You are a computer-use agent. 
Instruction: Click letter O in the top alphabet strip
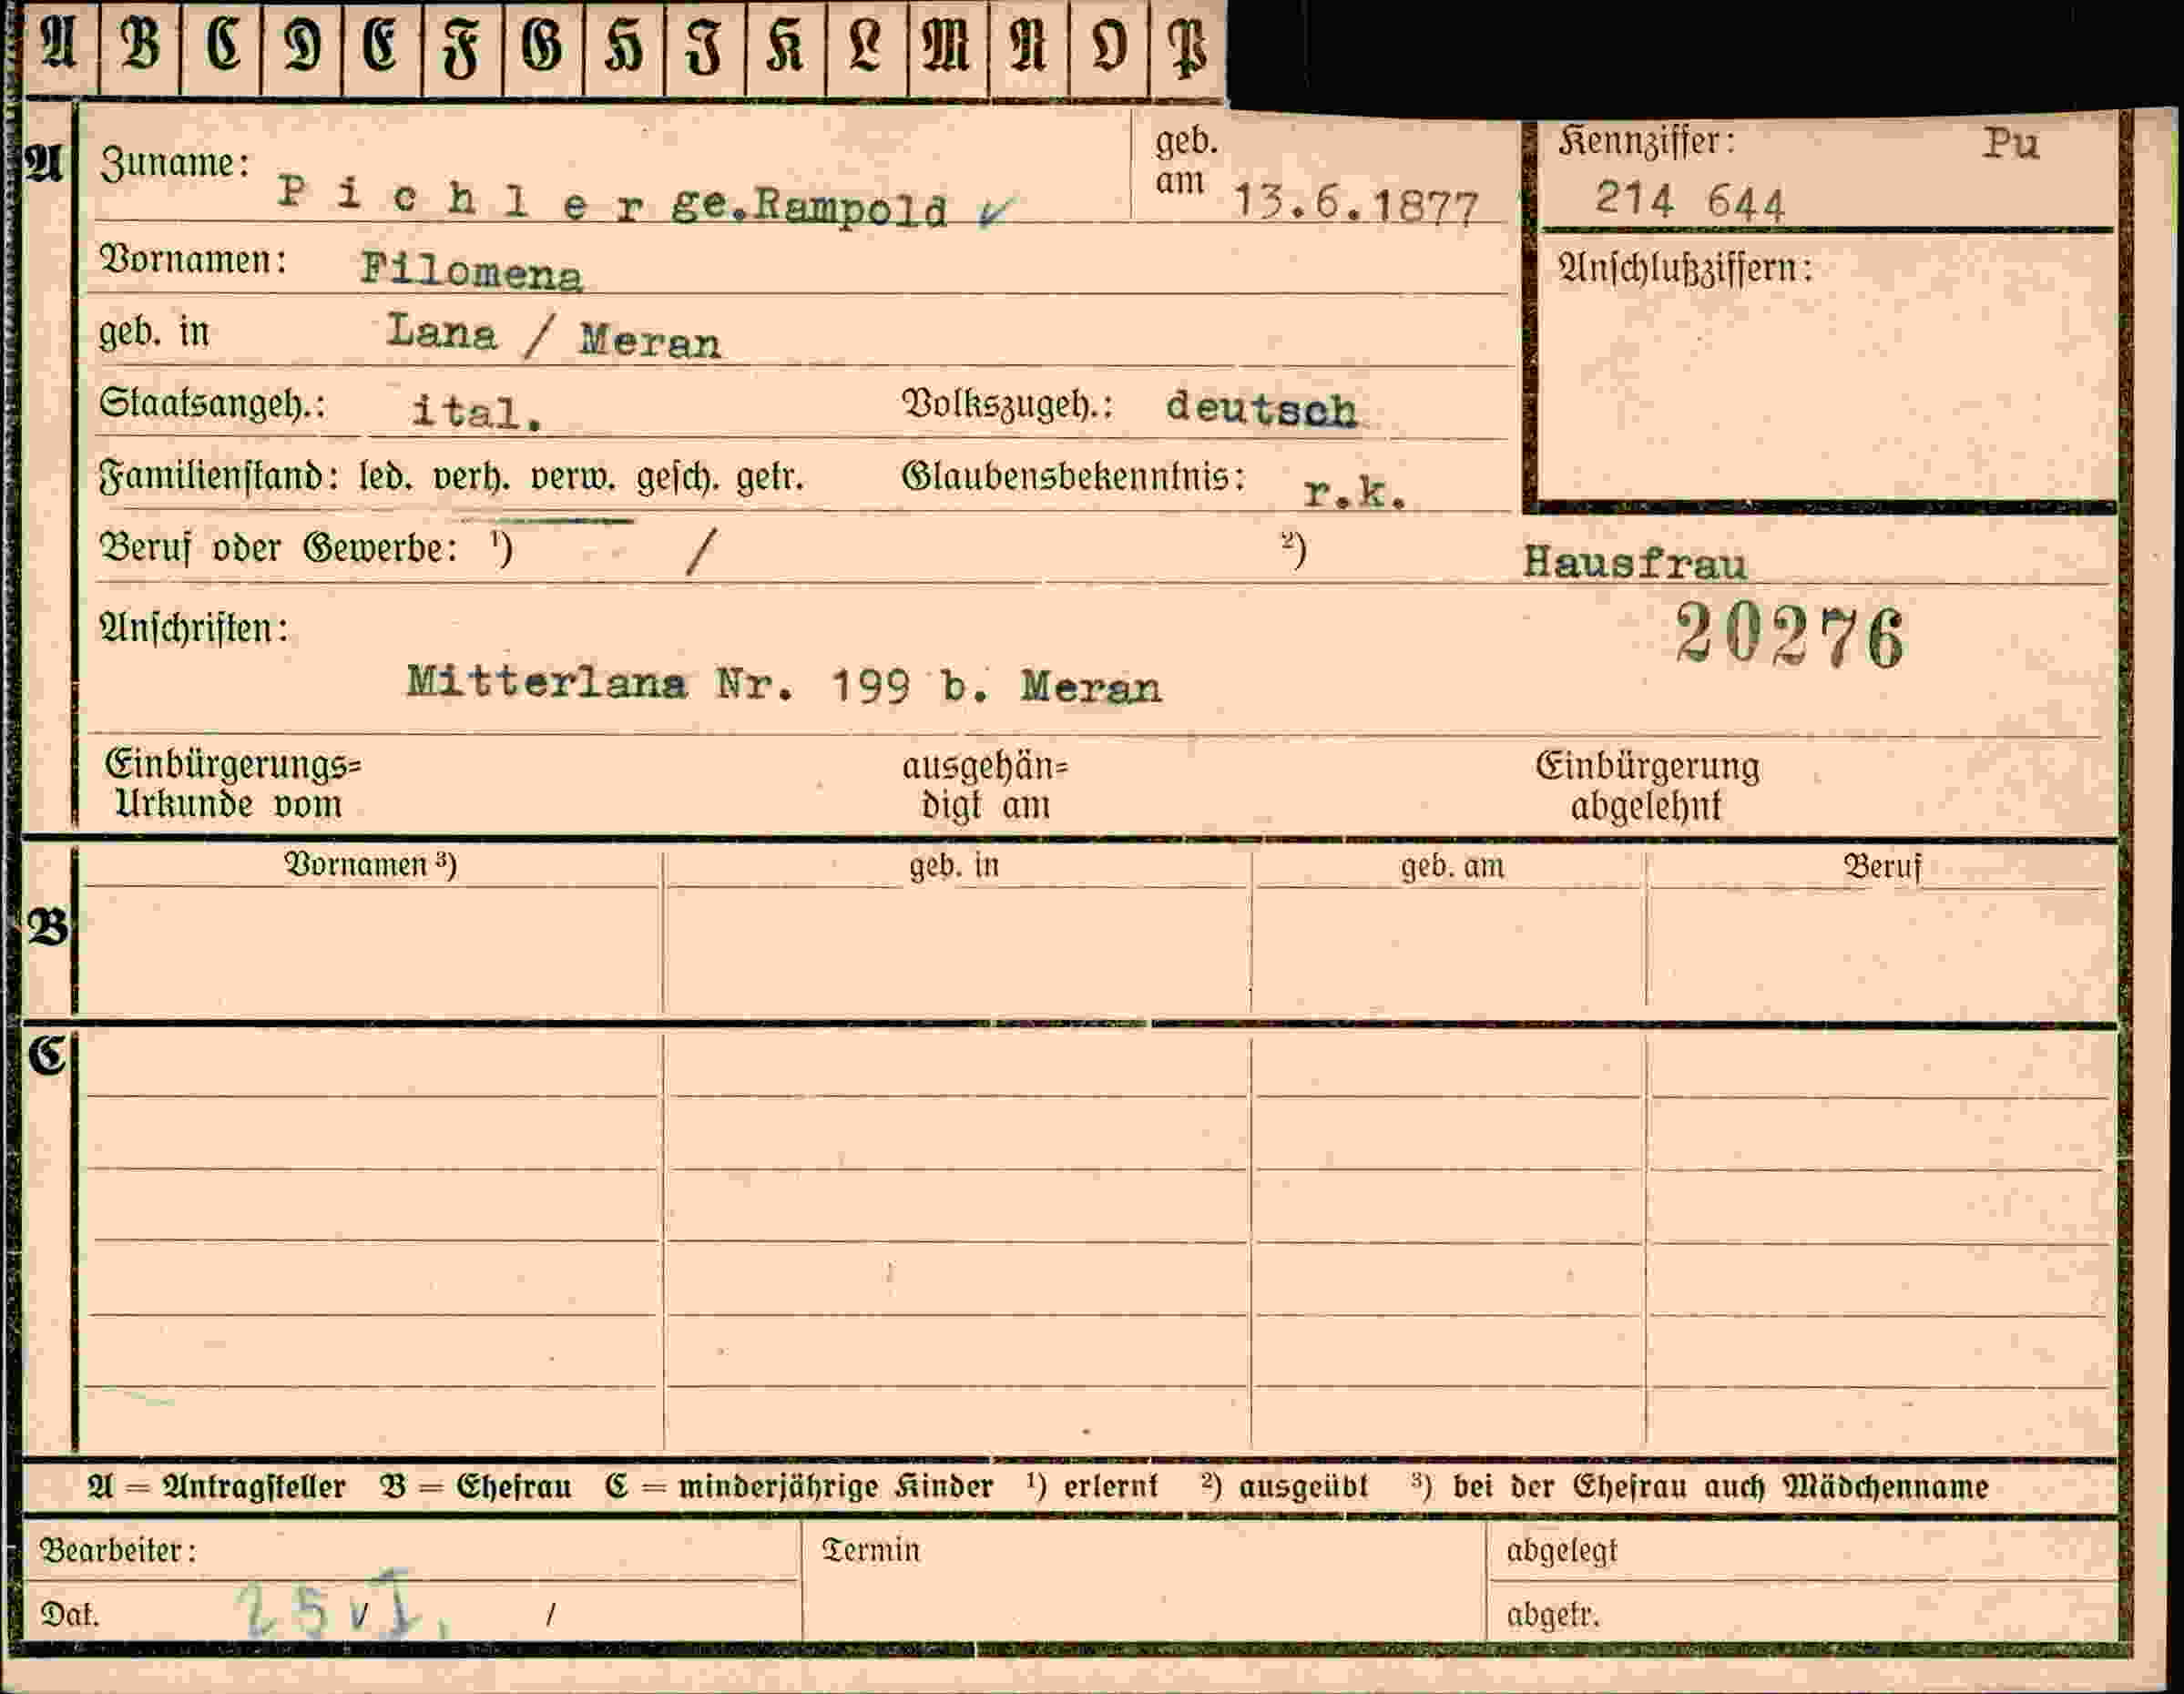pos(1108,47)
